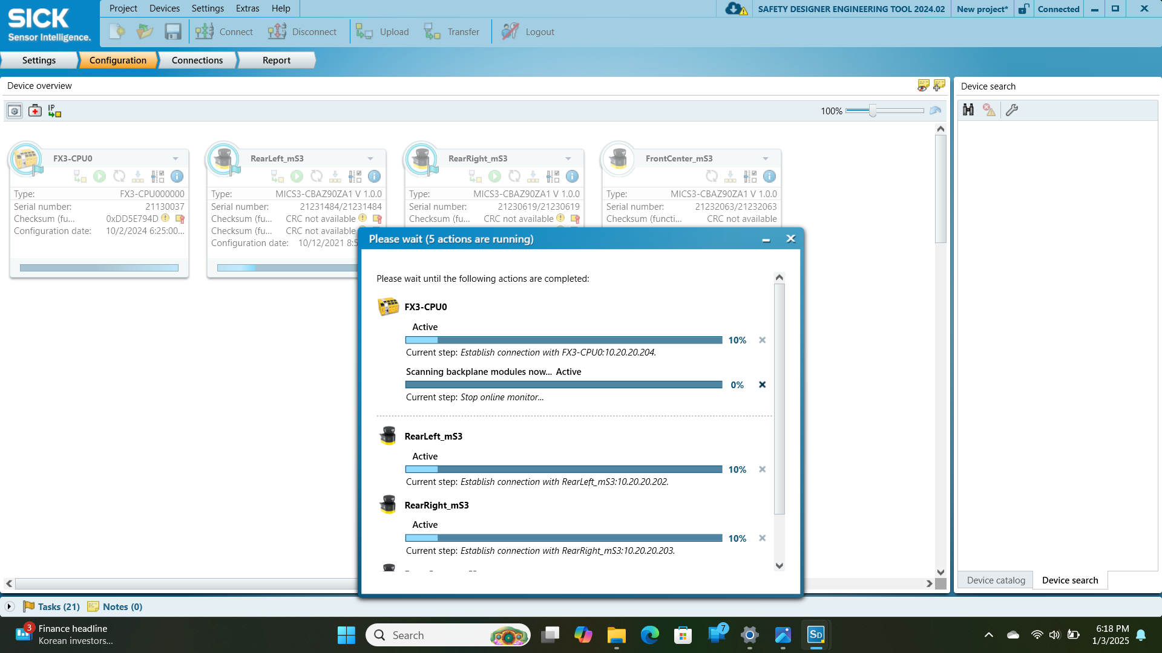Screen dimensions: 1162x653
Task: Open Notes (0) panel
Action: [115, 606]
